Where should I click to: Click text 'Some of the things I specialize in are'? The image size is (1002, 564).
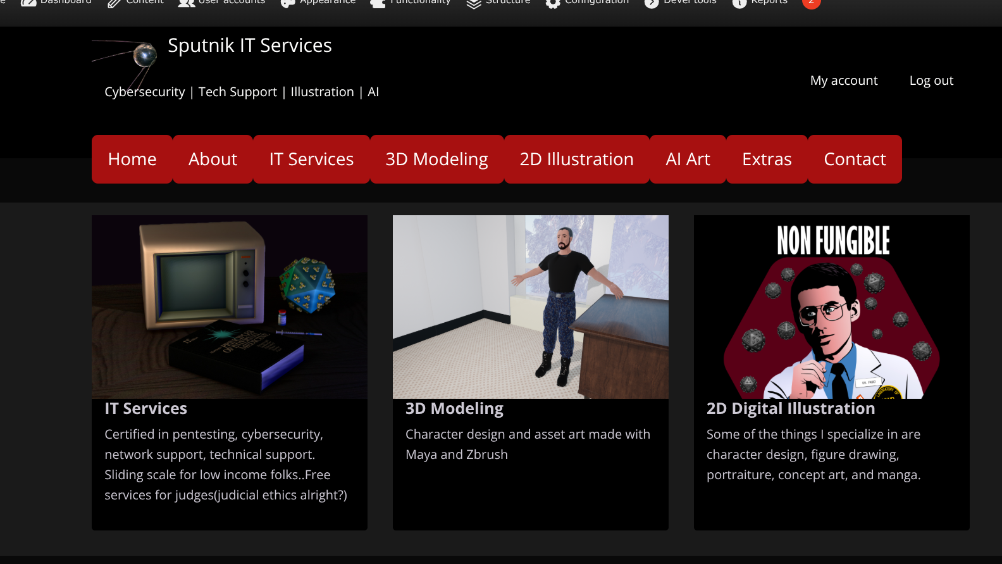[813, 434]
